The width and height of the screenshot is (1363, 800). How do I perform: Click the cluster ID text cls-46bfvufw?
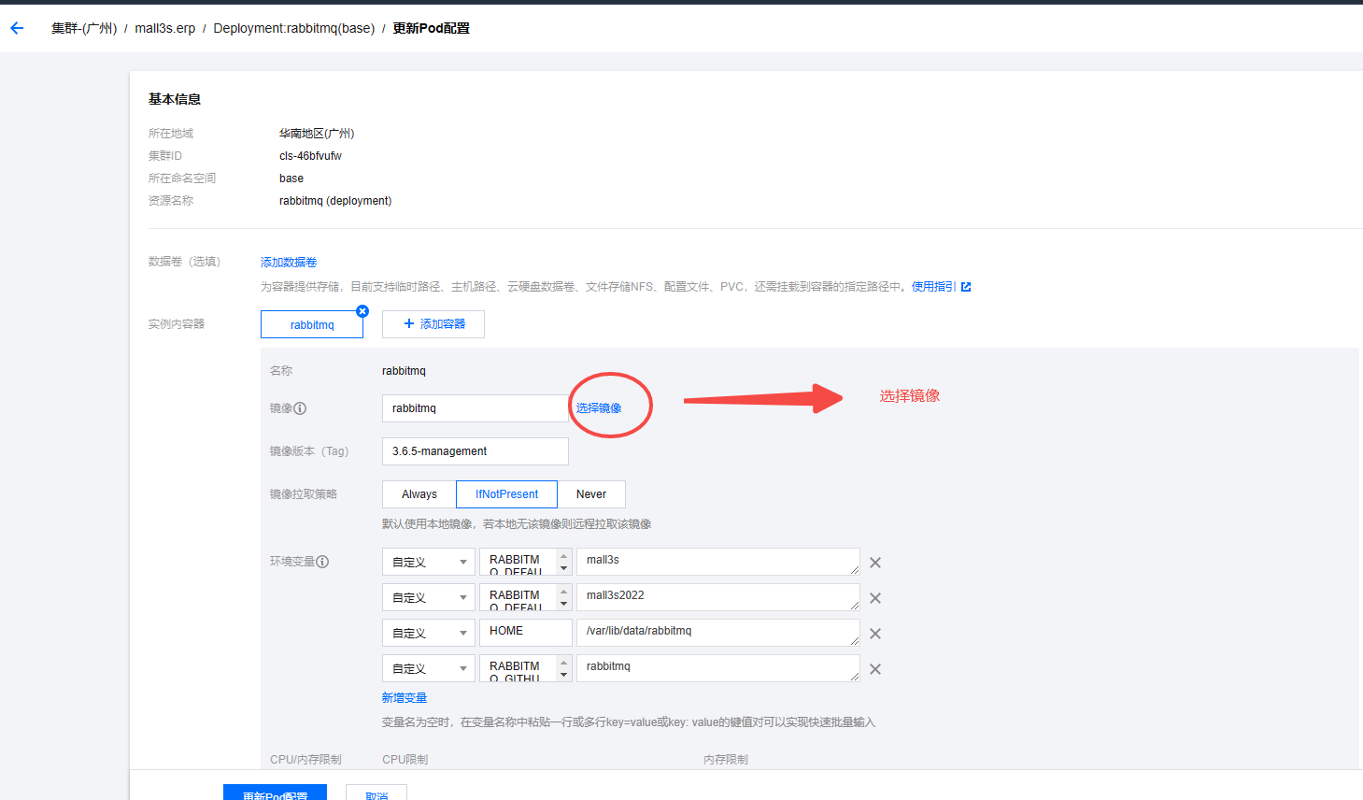click(311, 156)
